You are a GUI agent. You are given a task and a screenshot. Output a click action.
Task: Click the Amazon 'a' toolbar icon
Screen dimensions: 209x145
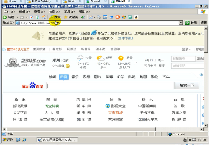[136, 17]
